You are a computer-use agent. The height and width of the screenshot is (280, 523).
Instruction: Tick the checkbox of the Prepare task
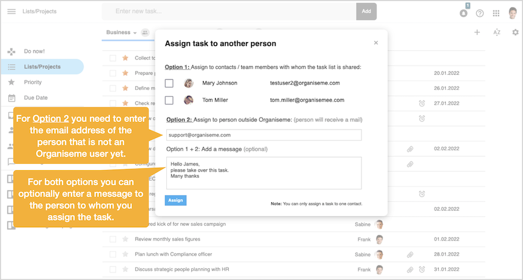pyautogui.click(x=113, y=73)
